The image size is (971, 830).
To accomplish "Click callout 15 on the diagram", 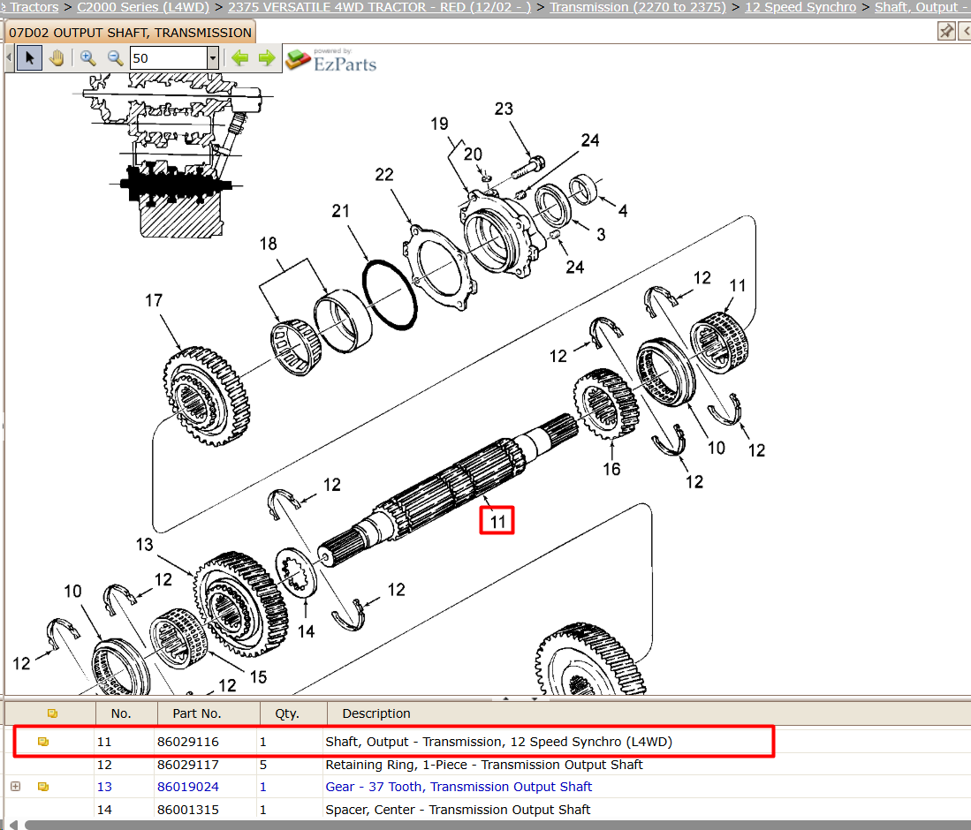I will click(x=258, y=677).
